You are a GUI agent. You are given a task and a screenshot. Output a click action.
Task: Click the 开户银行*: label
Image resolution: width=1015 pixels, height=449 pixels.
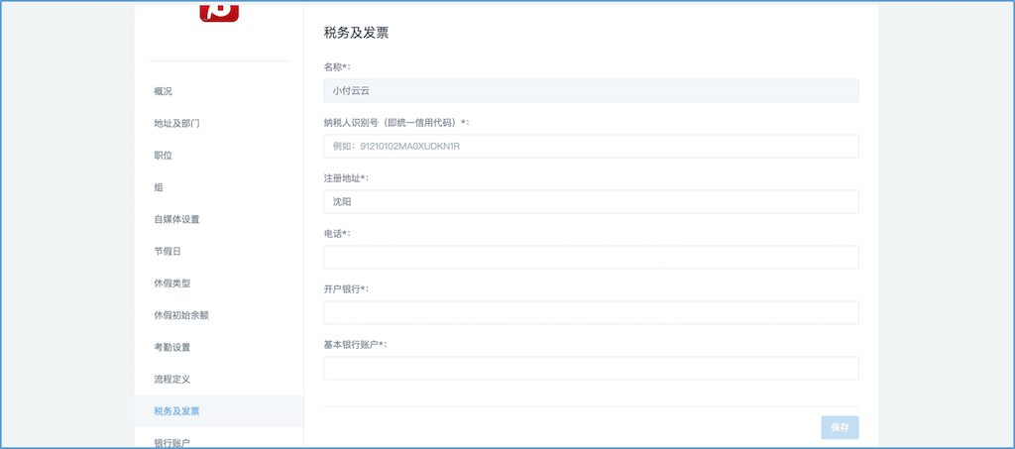pyautogui.click(x=346, y=288)
